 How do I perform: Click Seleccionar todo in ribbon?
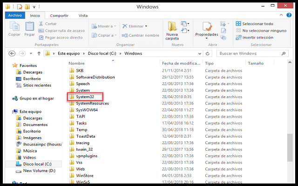pyautogui.click(x=255, y=24)
